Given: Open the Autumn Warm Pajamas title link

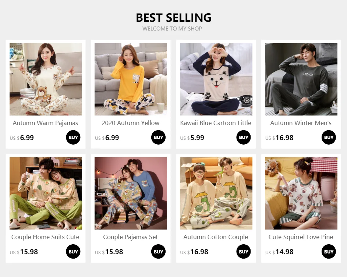Looking at the screenshot, I should point(45,123).
